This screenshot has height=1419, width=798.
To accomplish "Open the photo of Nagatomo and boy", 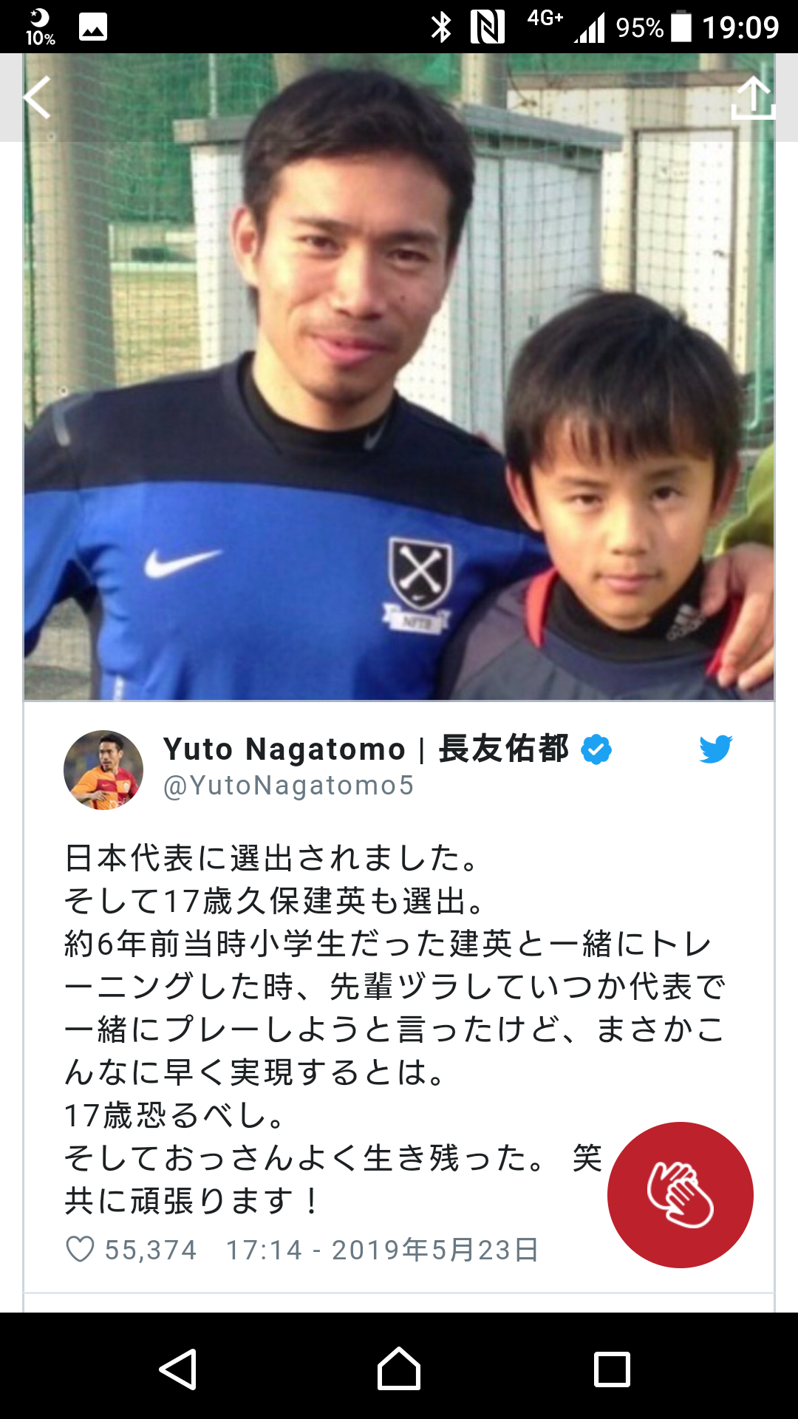I will 399,377.
